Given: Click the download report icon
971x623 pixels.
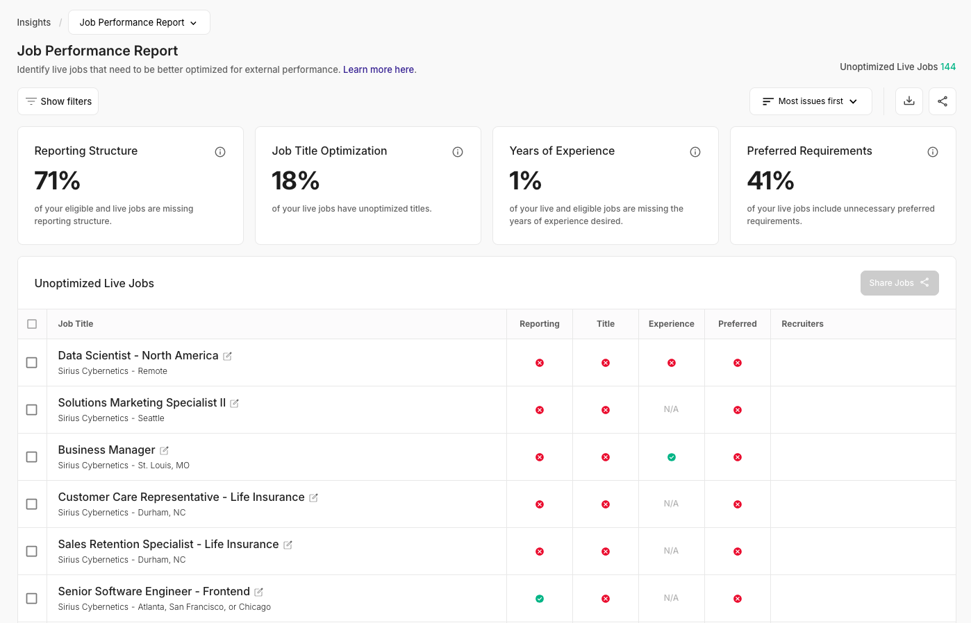Looking at the screenshot, I should click(x=908, y=101).
